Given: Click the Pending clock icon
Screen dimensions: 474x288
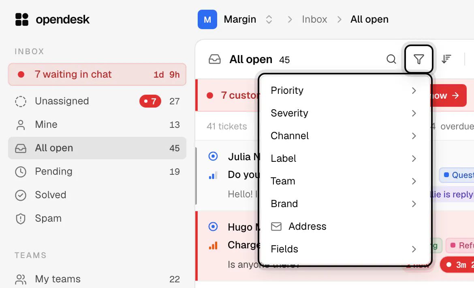Looking at the screenshot, I should 21,172.
